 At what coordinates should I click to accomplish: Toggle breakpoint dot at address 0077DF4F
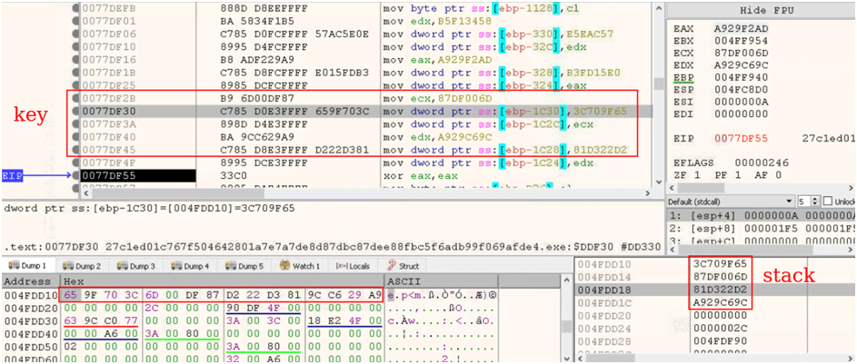pos(75,162)
